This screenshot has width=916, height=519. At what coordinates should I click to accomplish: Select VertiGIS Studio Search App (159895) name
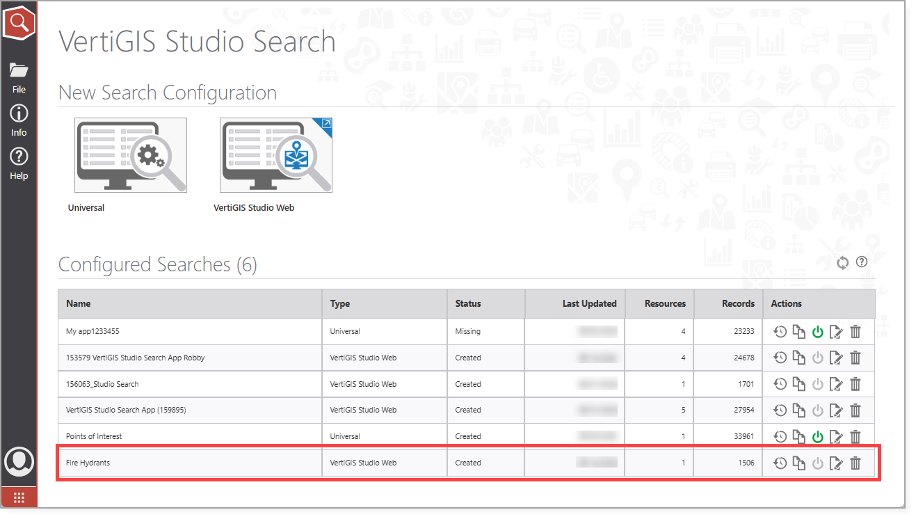[x=126, y=410]
